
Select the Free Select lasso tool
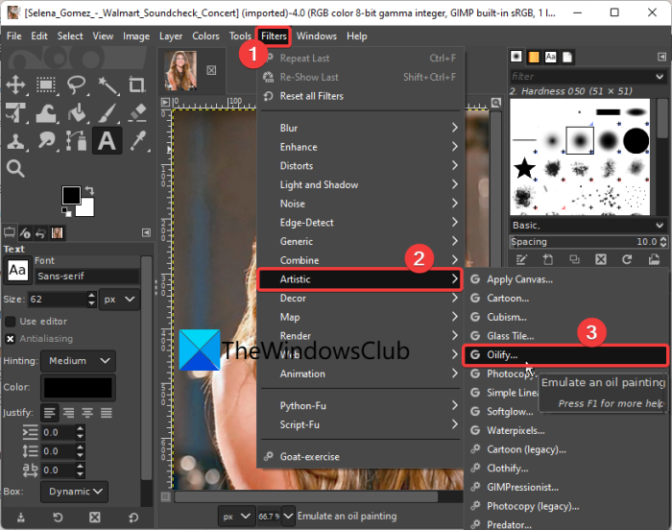coord(76,84)
